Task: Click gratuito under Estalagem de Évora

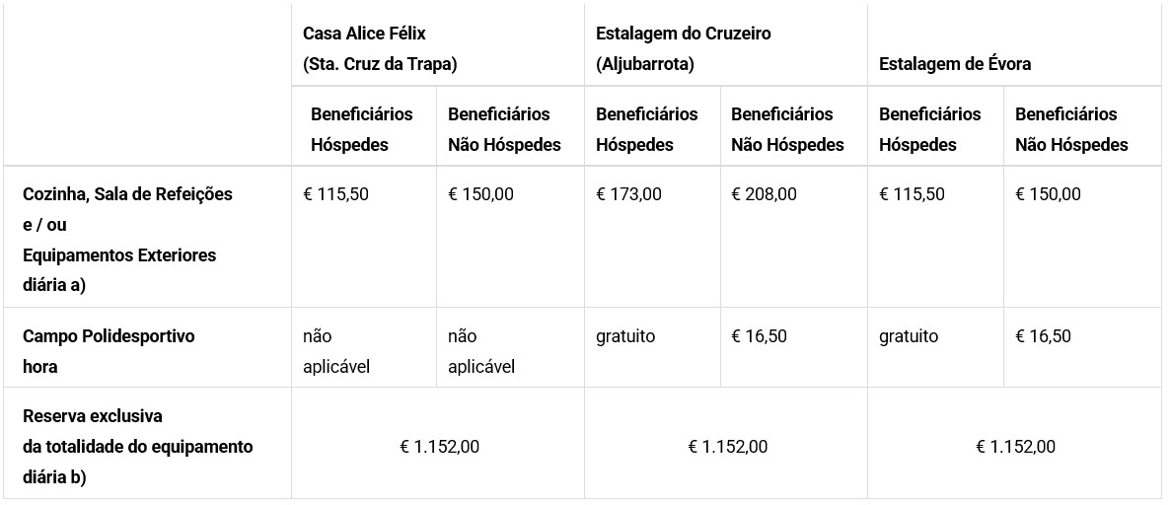Action: pos(909,337)
